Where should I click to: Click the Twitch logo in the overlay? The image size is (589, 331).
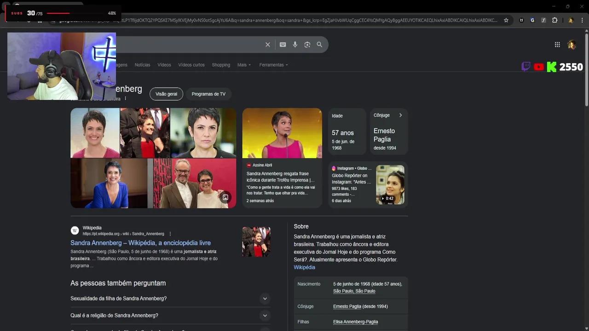point(526,67)
